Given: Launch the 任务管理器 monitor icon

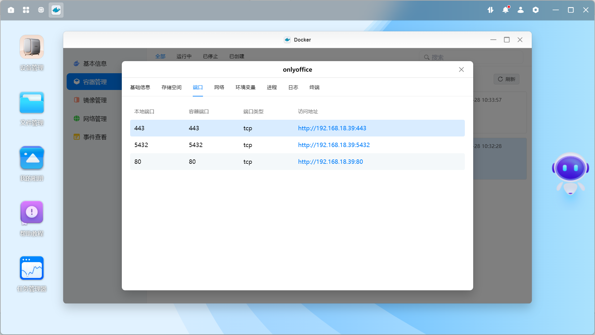Looking at the screenshot, I should [x=32, y=268].
